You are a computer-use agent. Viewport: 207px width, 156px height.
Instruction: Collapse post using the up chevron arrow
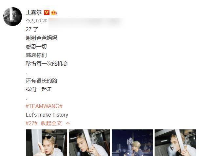(x=68, y=123)
